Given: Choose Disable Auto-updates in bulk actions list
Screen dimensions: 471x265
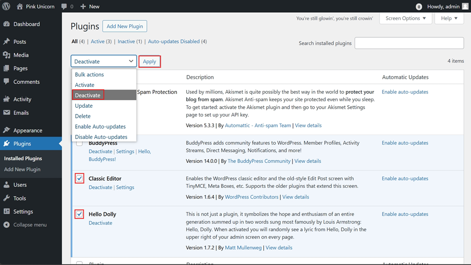Looking at the screenshot, I should click(104, 137).
